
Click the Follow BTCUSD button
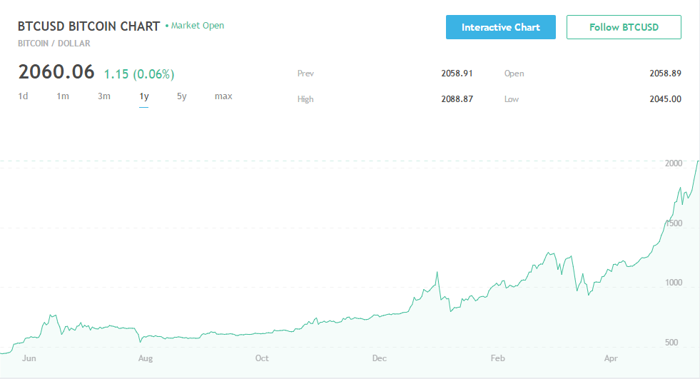point(624,27)
